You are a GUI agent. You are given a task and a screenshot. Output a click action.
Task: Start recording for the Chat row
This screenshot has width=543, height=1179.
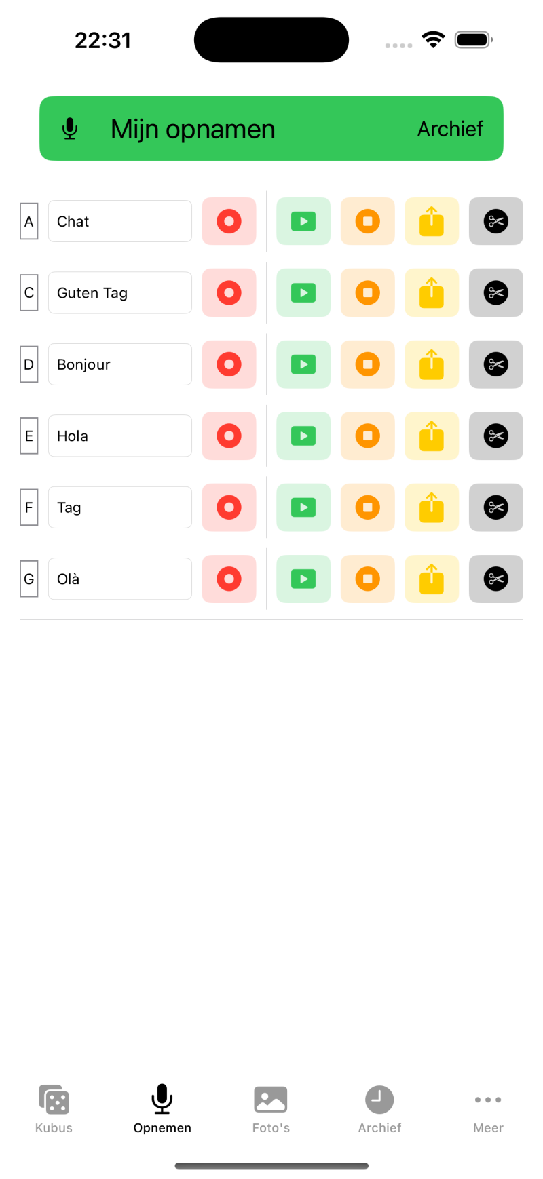229,221
